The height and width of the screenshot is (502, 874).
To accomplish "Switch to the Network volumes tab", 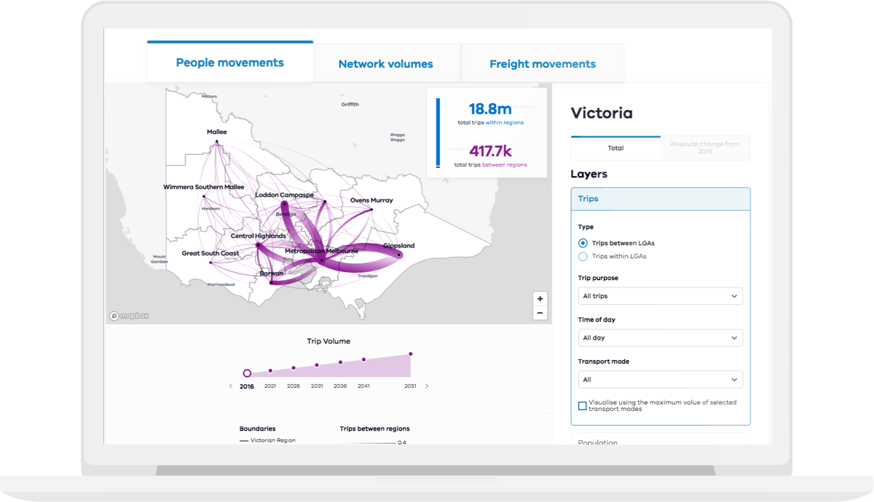I will [x=385, y=64].
